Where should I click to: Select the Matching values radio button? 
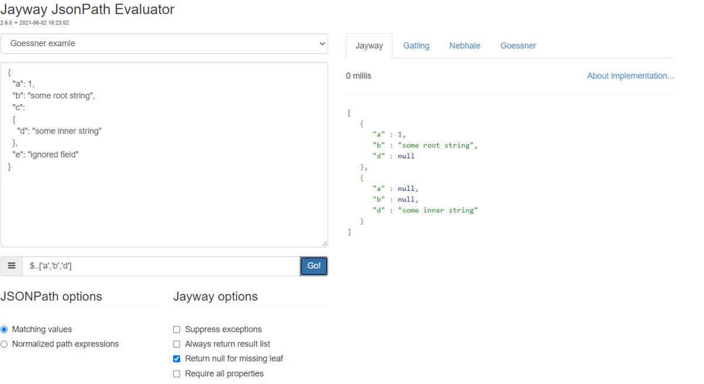coord(4,330)
